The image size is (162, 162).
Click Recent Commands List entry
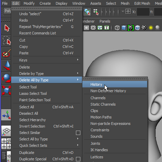point(37,33)
